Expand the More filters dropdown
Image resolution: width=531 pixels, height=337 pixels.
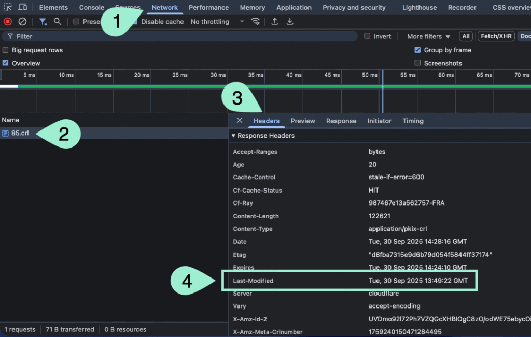point(428,36)
